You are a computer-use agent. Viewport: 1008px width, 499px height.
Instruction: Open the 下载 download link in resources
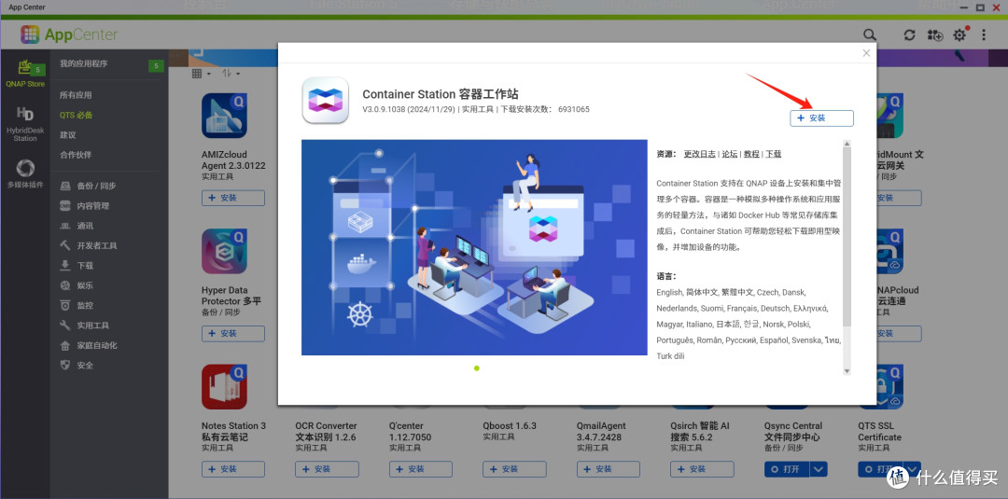(x=774, y=154)
